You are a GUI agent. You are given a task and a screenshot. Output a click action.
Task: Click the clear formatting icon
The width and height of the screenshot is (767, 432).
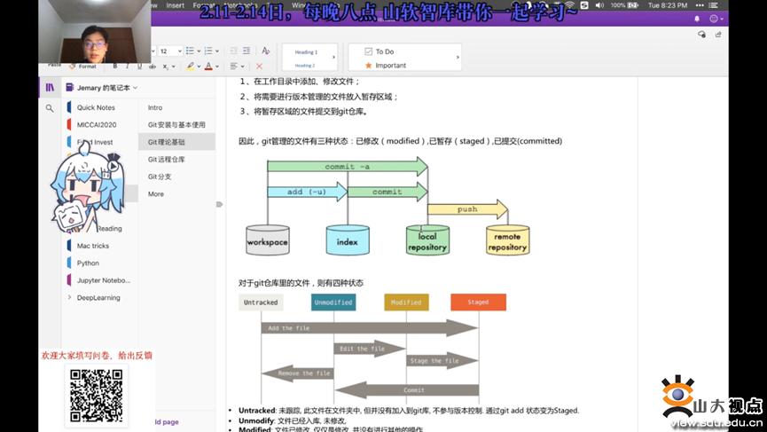point(265,51)
